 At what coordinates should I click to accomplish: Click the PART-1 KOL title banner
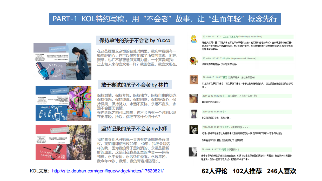coord(165,19)
